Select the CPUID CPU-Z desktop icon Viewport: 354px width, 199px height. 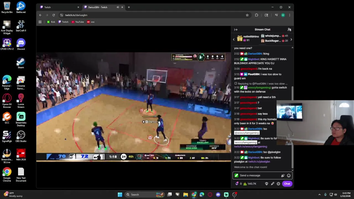click(7, 44)
